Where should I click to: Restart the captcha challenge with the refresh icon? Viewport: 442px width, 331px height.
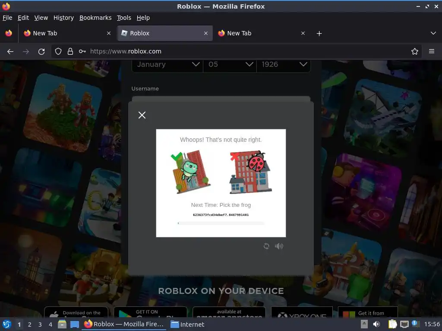click(x=266, y=246)
